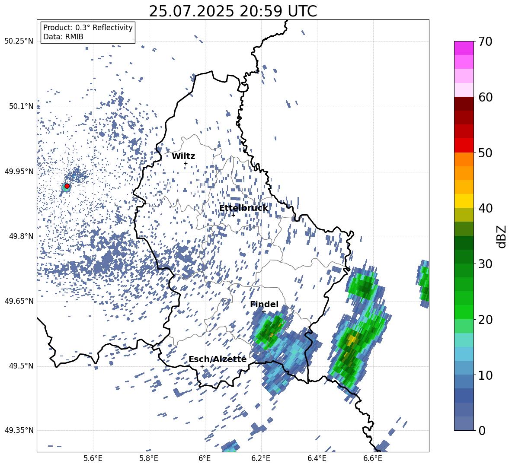This screenshot has width=512, height=467.
Task: Click the Ettelbruck city label
Action: pyautogui.click(x=243, y=208)
